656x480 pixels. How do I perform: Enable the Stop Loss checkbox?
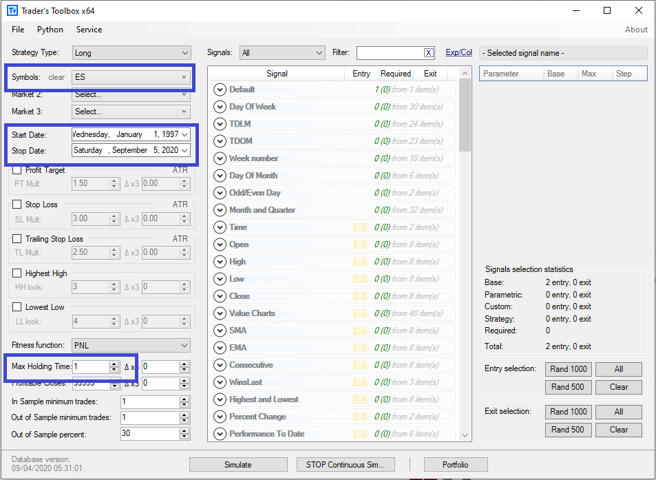(17, 205)
